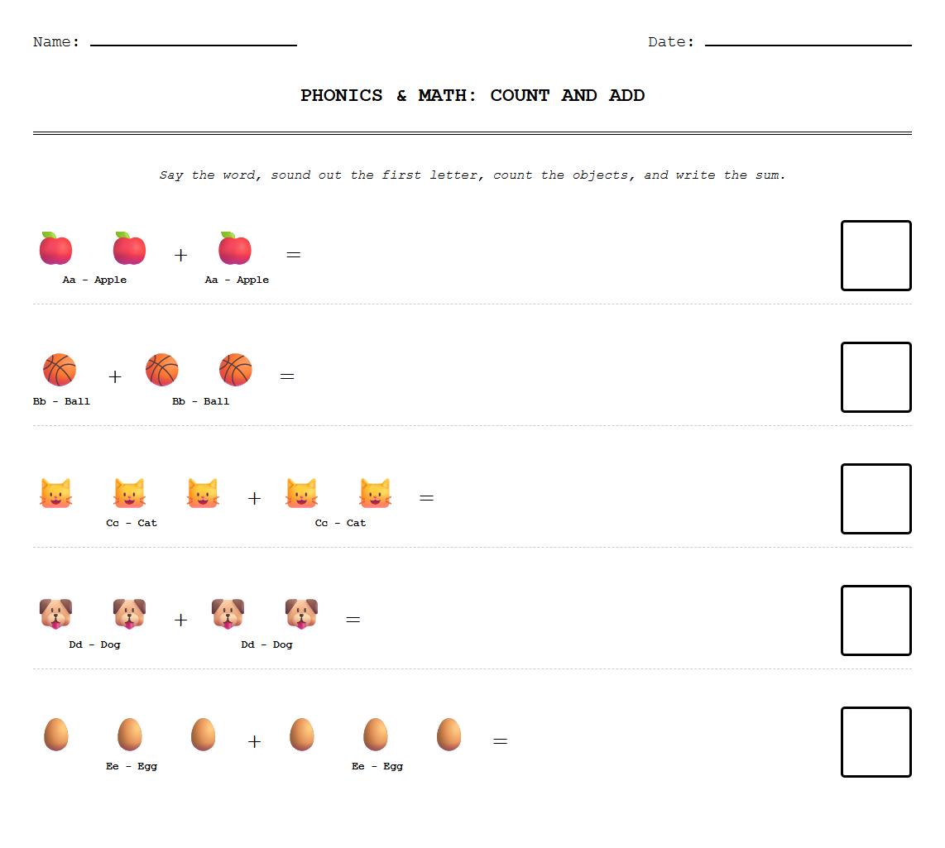The height and width of the screenshot is (848, 945).
Task: Click the "Phonics & Math: Count and Add" title
Action: (x=472, y=95)
